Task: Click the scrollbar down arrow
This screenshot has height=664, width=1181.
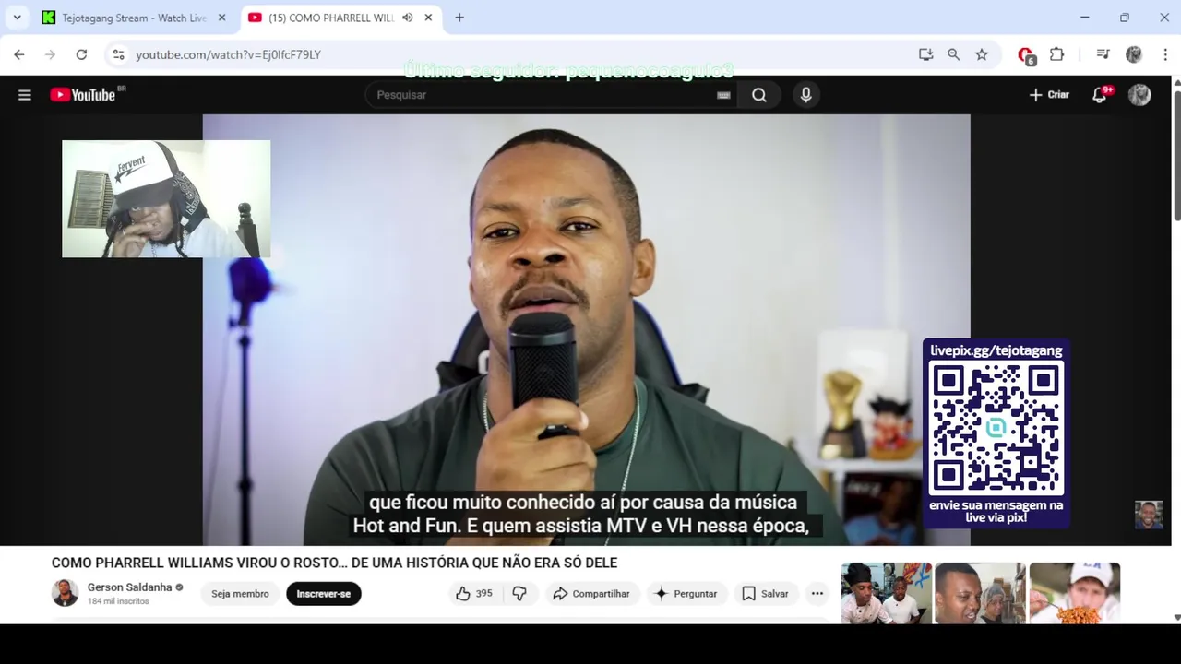Action: (x=1176, y=617)
